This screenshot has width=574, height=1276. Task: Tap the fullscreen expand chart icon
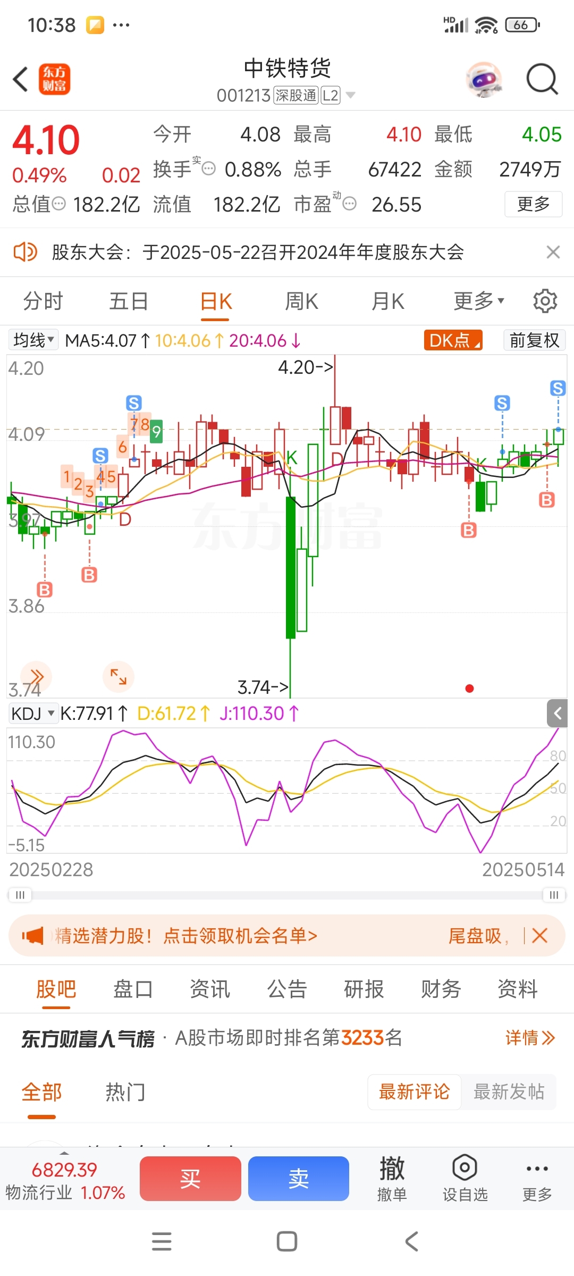pos(119,677)
